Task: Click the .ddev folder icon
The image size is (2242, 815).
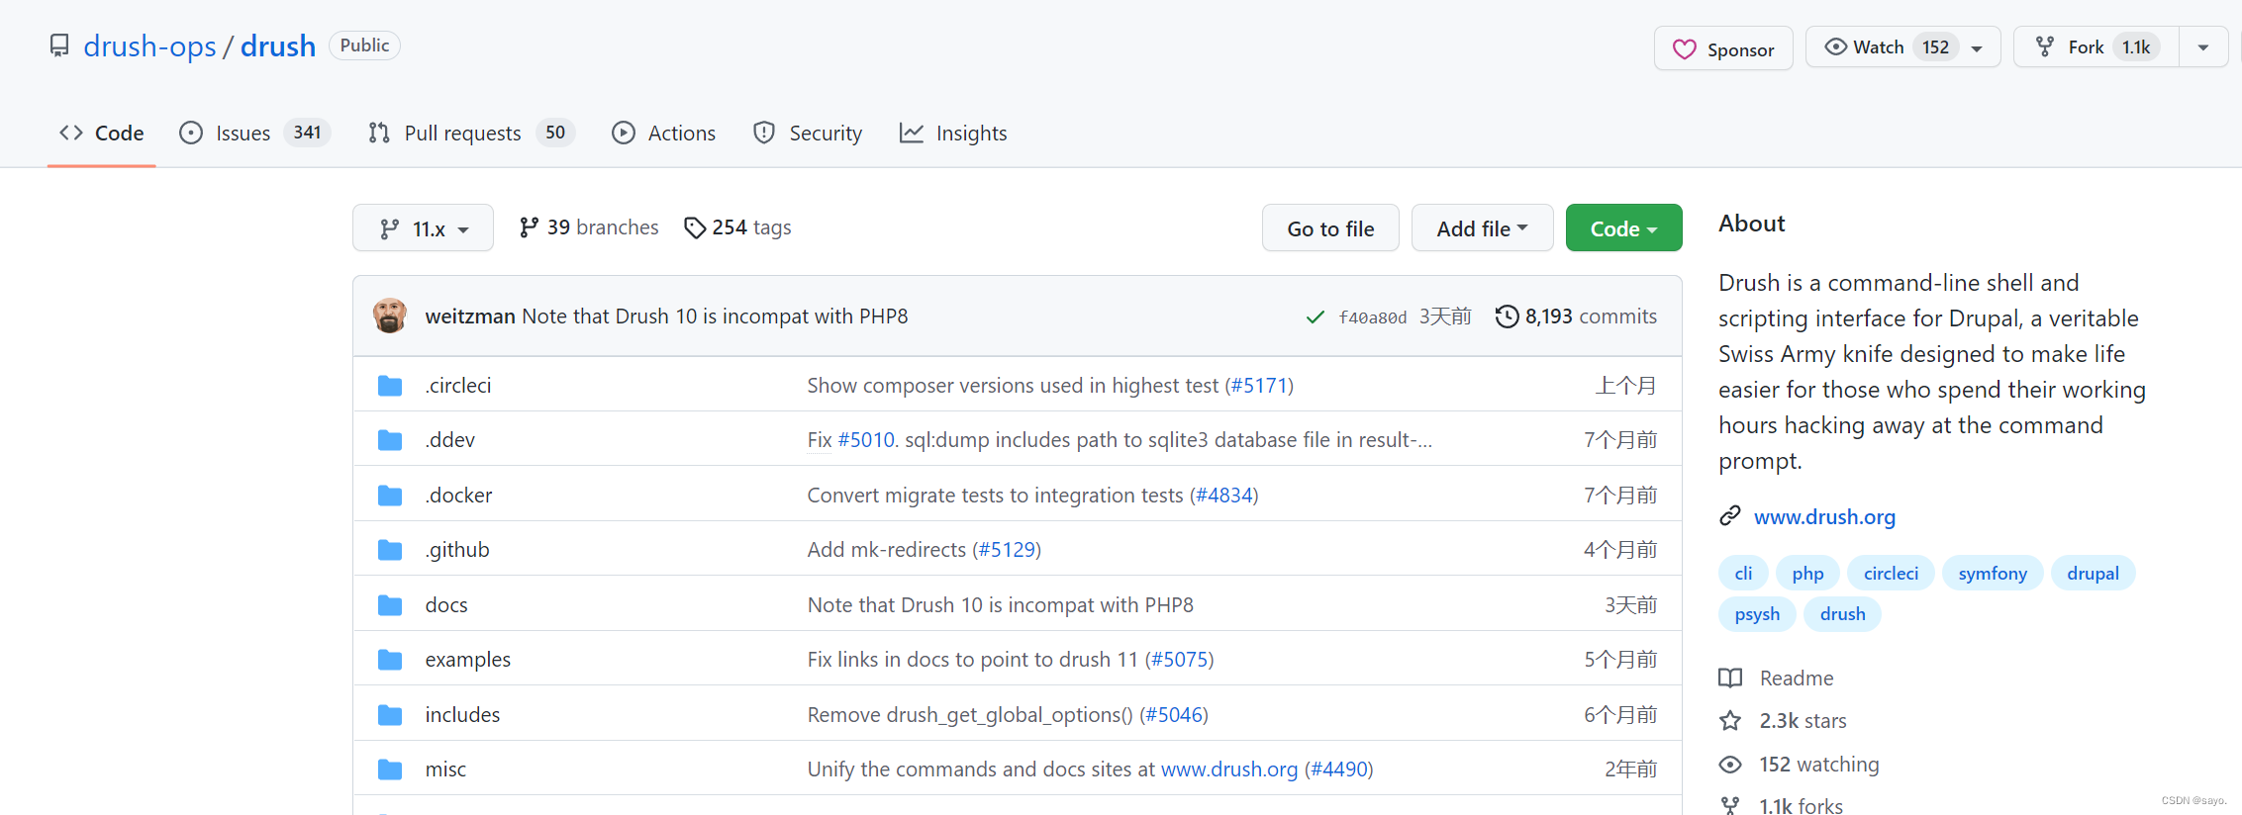Action: 390,440
